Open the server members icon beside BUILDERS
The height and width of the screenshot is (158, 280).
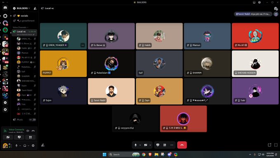coord(35,8)
